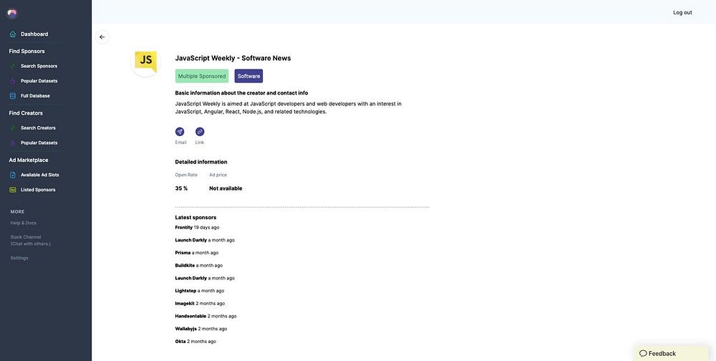Click the Available Ad Slots icon

[x=13, y=175]
